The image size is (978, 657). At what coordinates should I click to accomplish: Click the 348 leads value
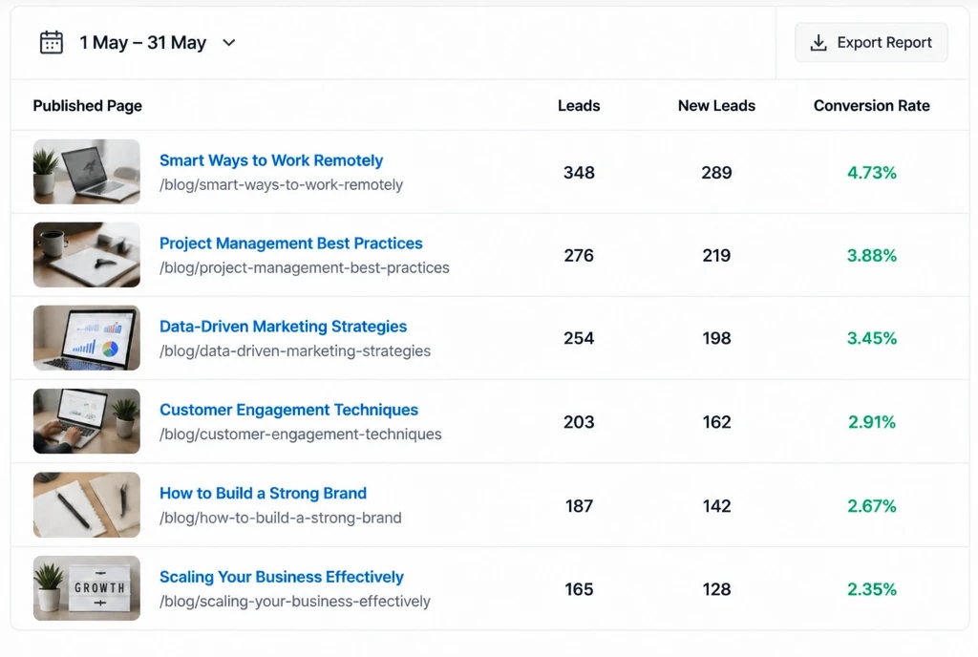point(579,173)
